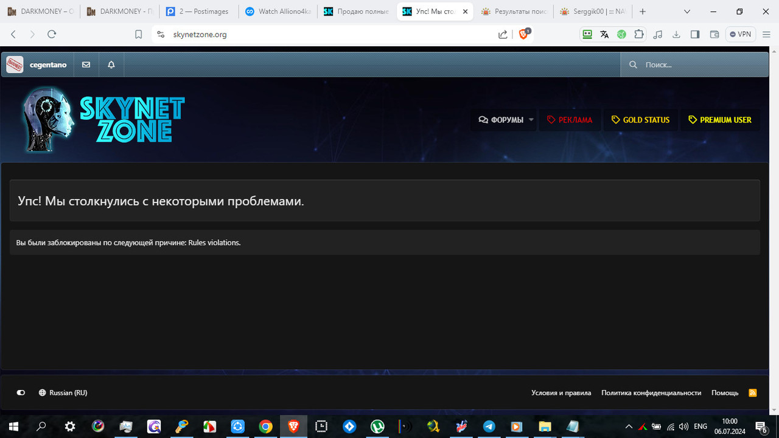
Task: Click the cegentano user avatar
Action: pos(15,64)
